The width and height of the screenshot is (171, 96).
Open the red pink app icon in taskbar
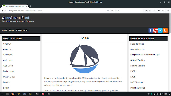[43, 94]
